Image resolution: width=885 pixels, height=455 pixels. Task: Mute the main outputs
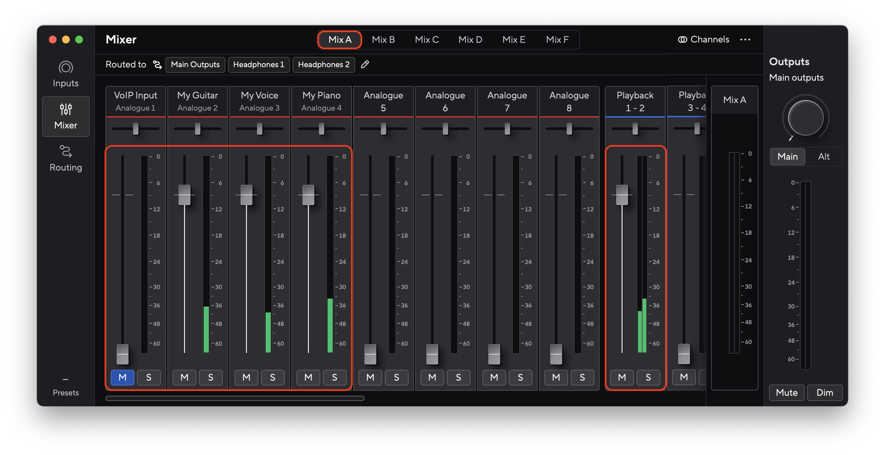coord(786,392)
